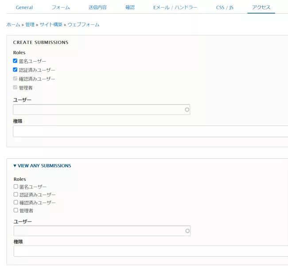Click disabled 管理者 checkbox in Create Submissions
The width and height of the screenshot is (288, 266).
click(15, 87)
